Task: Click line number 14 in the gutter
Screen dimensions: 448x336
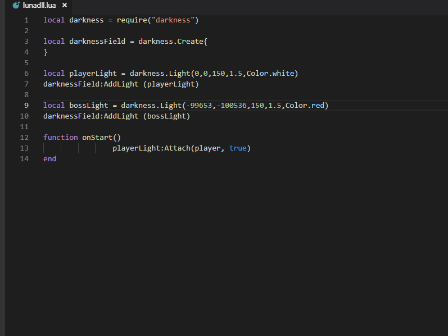Action: click(24, 159)
